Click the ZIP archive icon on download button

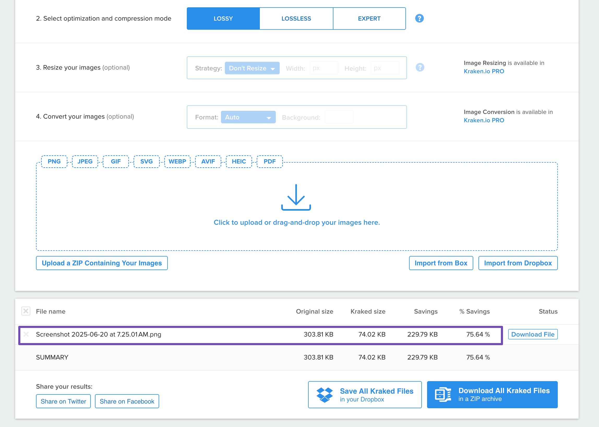[443, 394]
